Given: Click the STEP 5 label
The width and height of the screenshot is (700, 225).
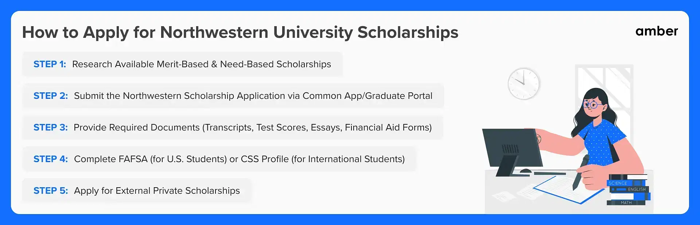Looking at the screenshot, I should click(x=51, y=191).
